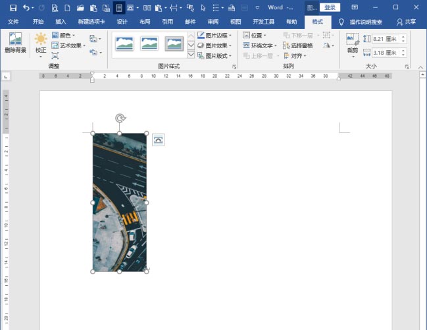Click the Undo arrow in the title bar
The width and height of the screenshot is (427, 330).
(x=26, y=8)
